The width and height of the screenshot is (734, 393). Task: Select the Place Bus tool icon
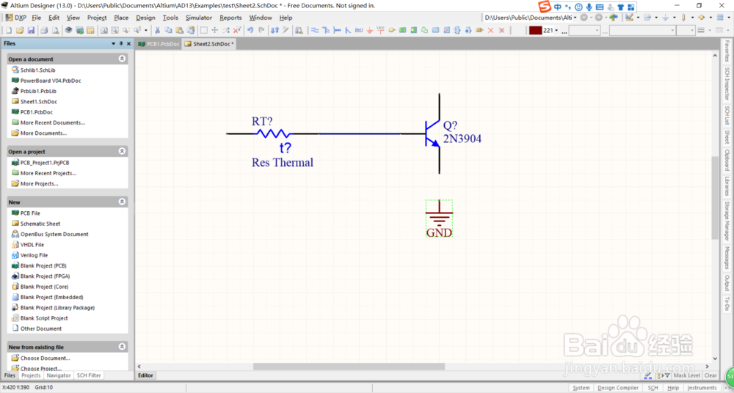[x=325, y=30]
